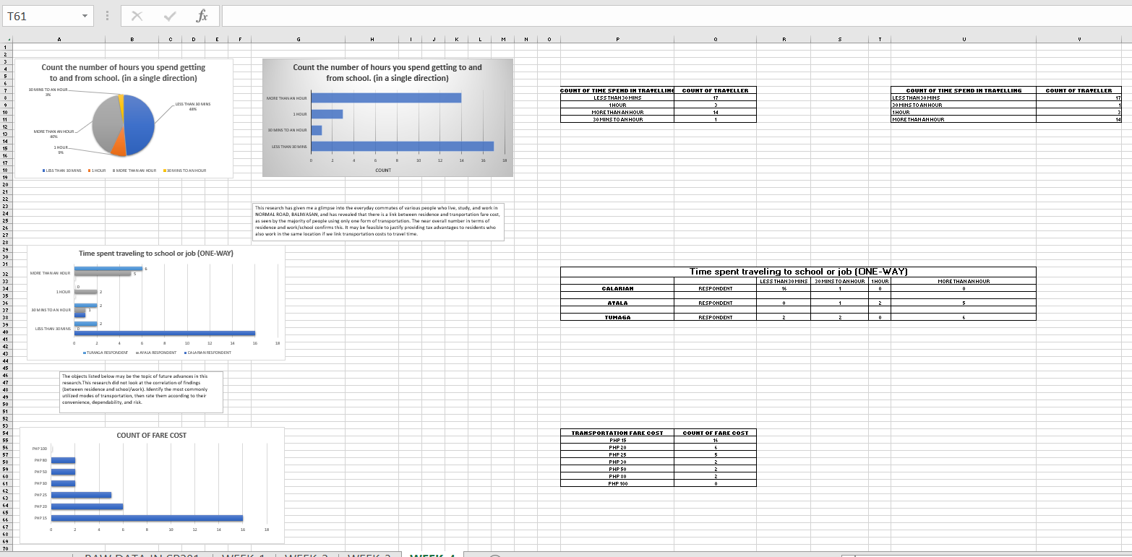Click the ATALA row label cell
Viewport: 1132px width, 557px height.
617,303
